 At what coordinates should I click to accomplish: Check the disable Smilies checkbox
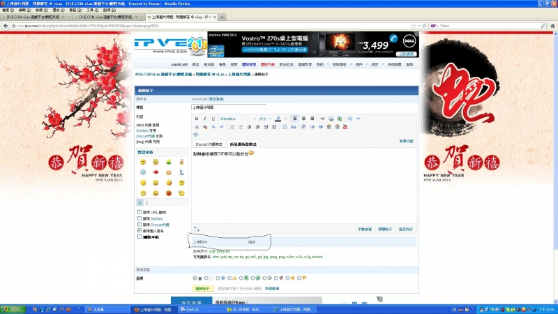tap(139, 218)
